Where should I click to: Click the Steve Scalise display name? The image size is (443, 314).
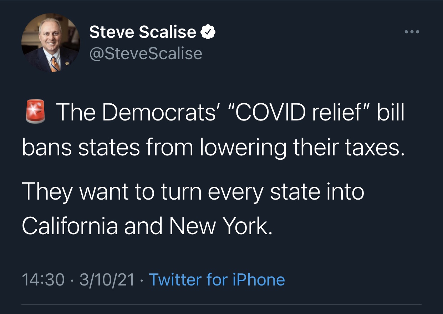[143, 32]
